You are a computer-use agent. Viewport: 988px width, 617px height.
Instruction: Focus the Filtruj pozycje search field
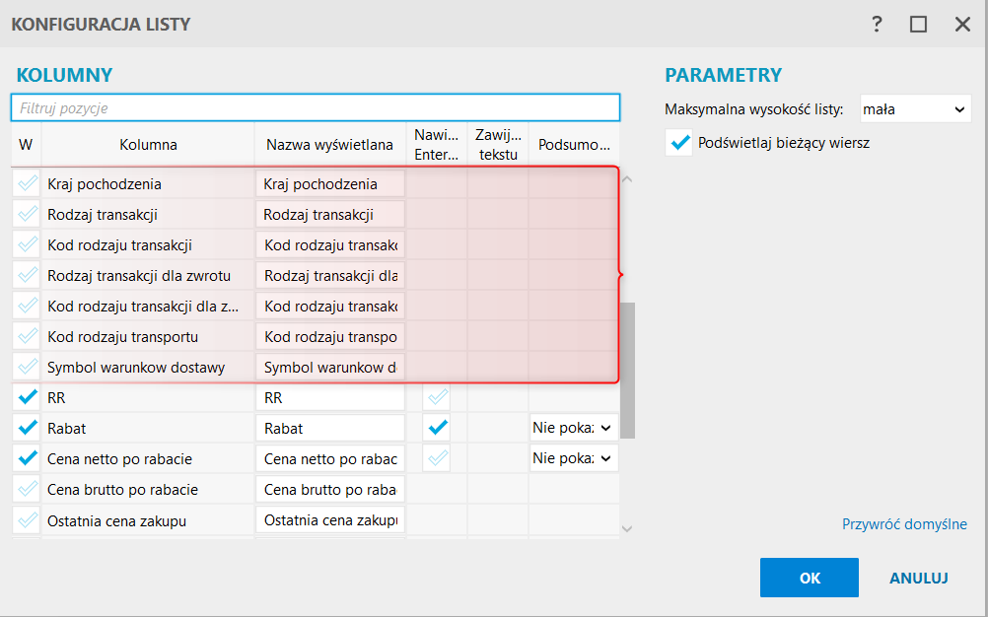[316, 107]
